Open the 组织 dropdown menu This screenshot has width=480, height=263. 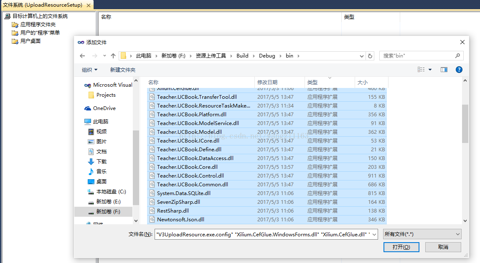click(89, 70)
